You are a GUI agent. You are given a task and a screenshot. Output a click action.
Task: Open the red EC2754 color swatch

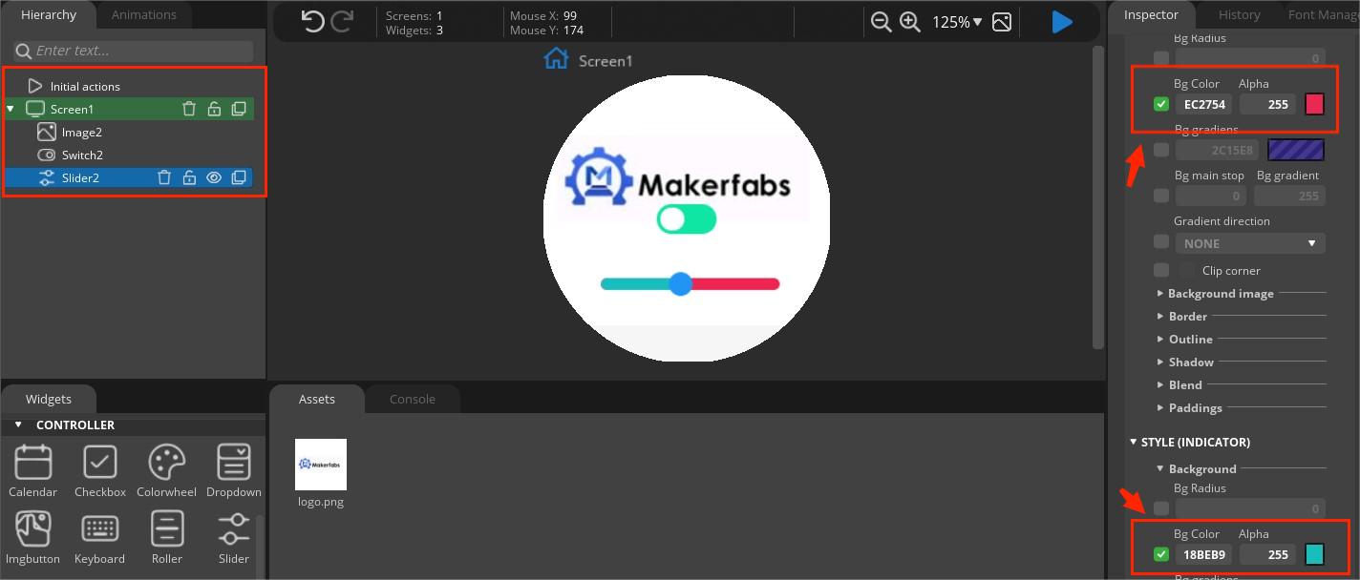coord(1314,104)
